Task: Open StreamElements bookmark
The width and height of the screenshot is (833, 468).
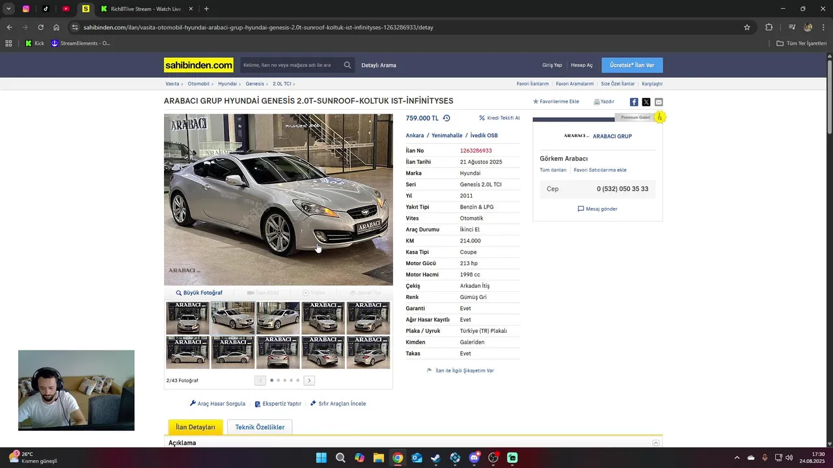Action: point(81,44)
